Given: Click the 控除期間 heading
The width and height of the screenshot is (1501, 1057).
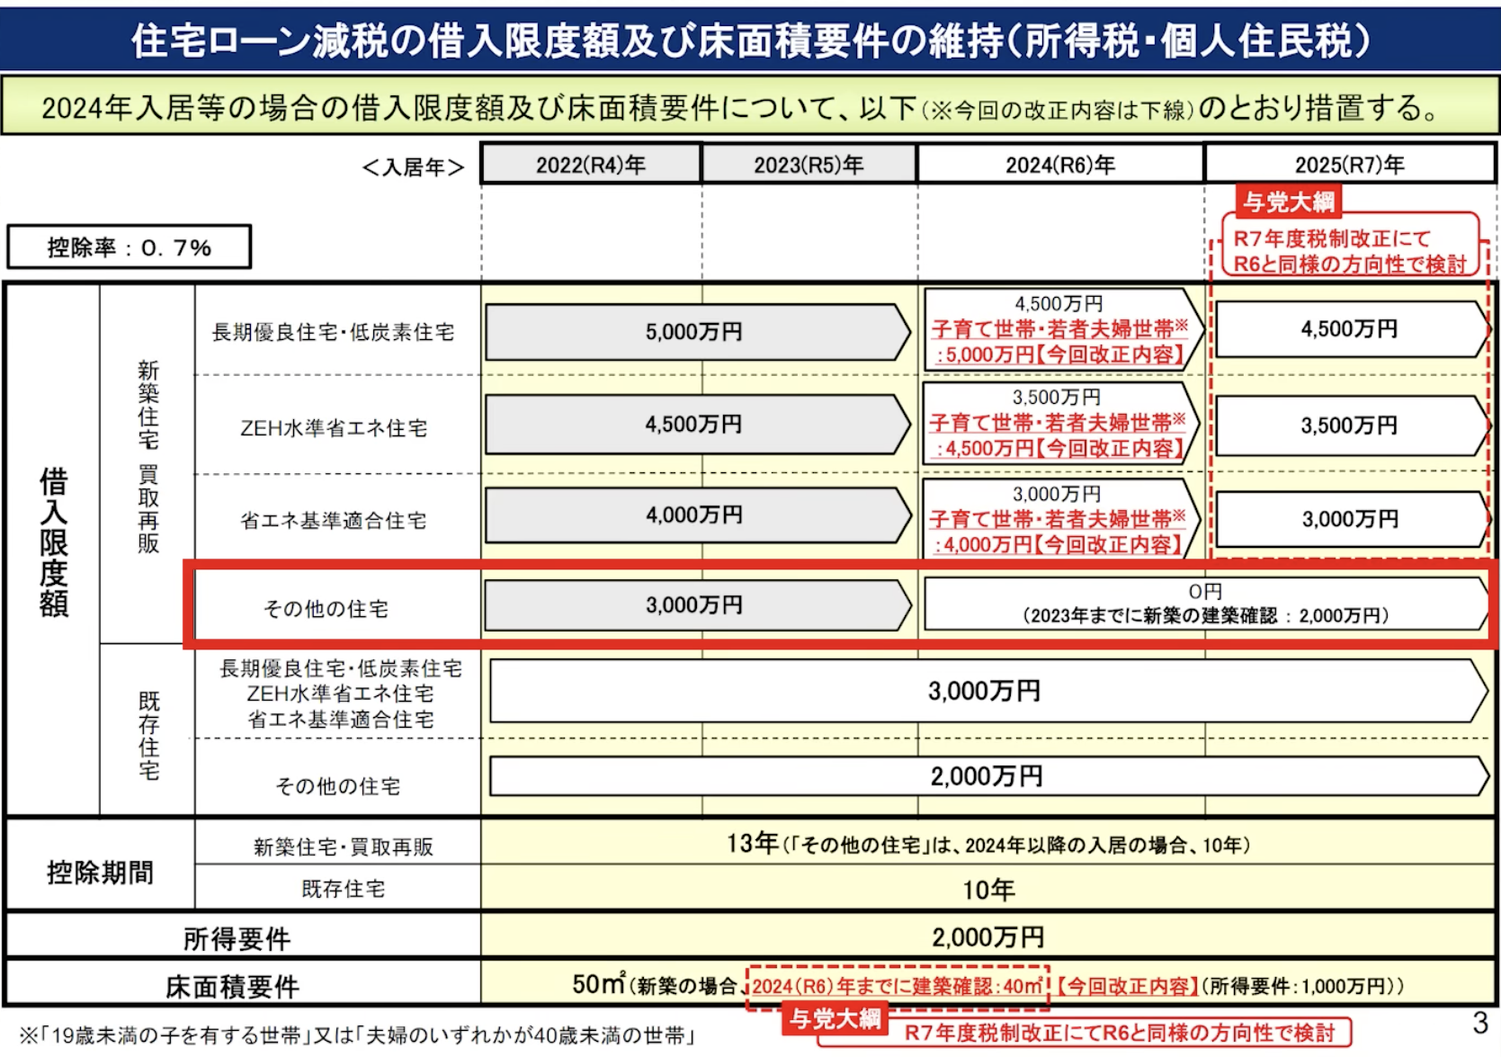Looking at the screenshot, I should (100, 872).
